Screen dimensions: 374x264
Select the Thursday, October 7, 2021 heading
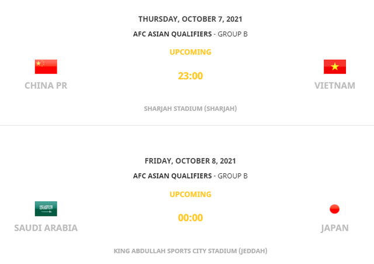pos(190,19)
